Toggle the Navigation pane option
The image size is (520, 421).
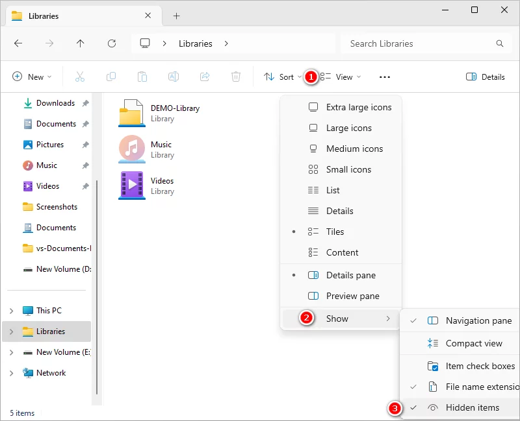click(460, 320)
